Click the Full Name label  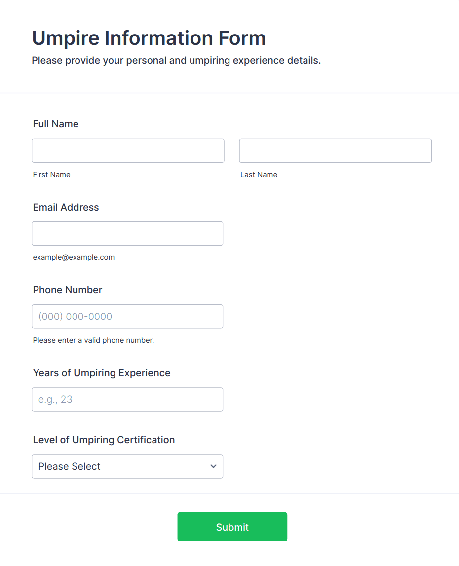(56, 124)
